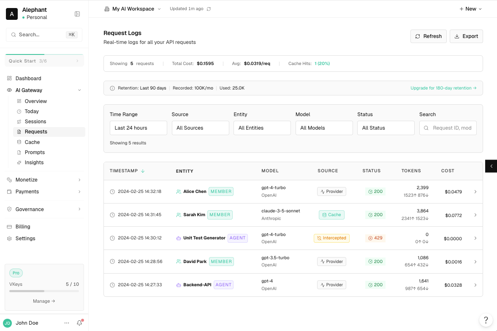
Task: Open the Time Range Last 24 hours dropdown
Action: pyautogui.click(x=138, y=128)
